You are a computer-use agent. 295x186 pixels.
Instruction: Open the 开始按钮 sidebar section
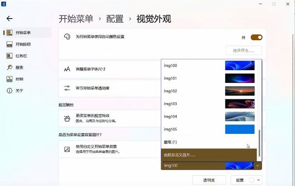(27, 44)
